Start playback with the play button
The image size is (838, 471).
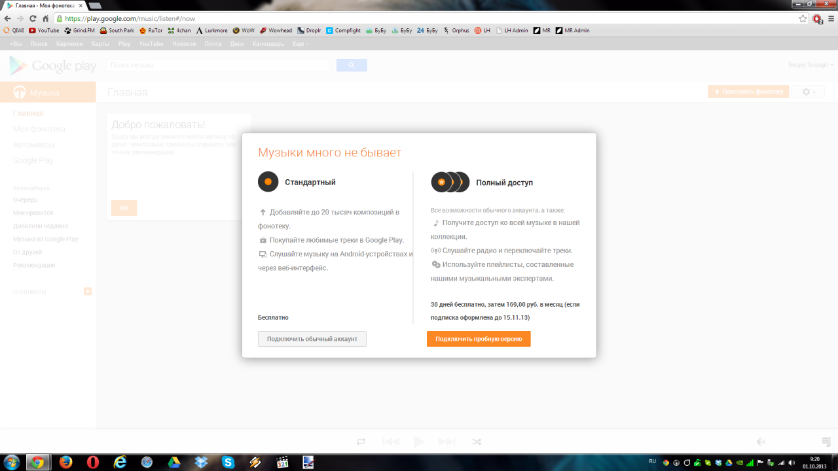[x=419, y=442]
